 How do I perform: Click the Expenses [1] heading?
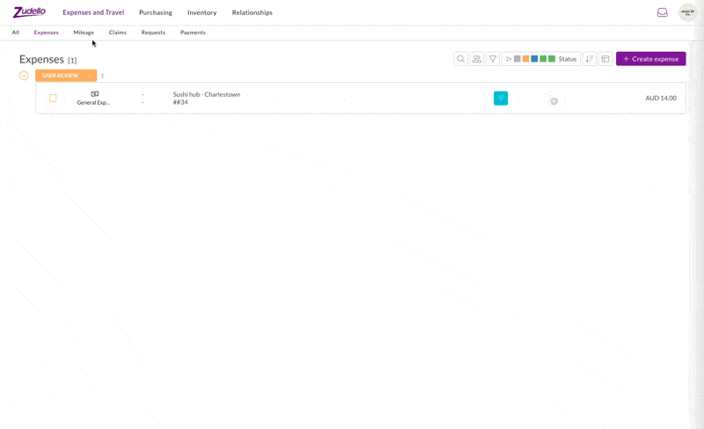[x=48, y=59]
